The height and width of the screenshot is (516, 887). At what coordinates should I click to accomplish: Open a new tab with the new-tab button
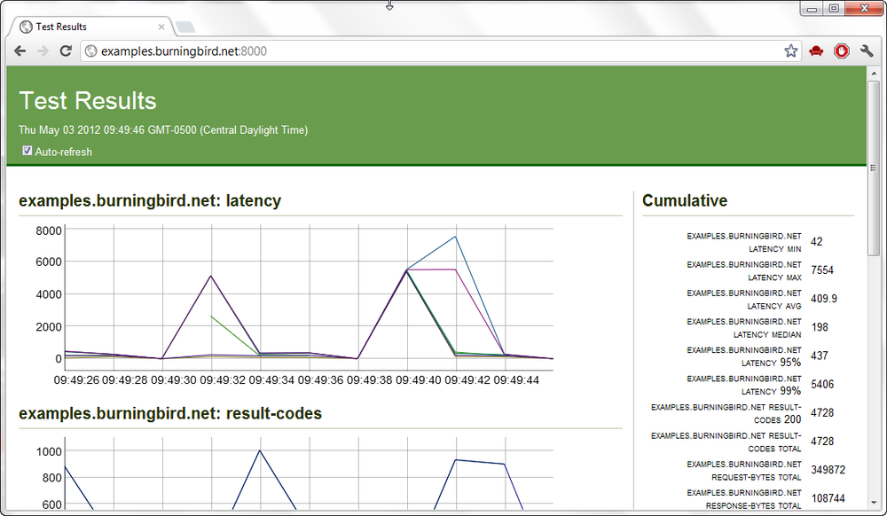pyautogui.click(x=185, y=27)
